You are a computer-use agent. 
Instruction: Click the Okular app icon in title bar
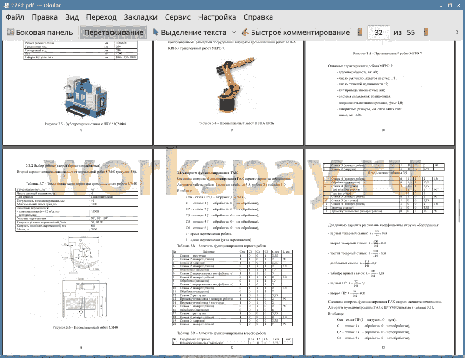[x=6, y=5]
